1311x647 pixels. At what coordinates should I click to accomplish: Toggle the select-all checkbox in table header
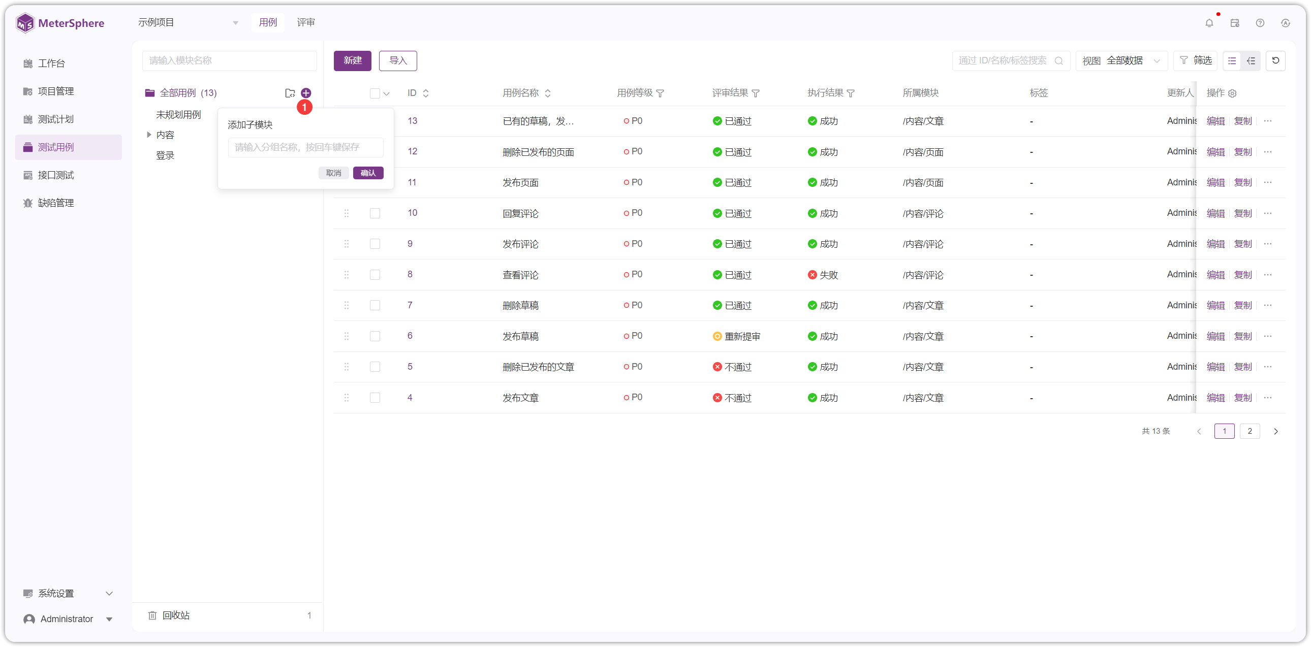(x=375, y=93)
